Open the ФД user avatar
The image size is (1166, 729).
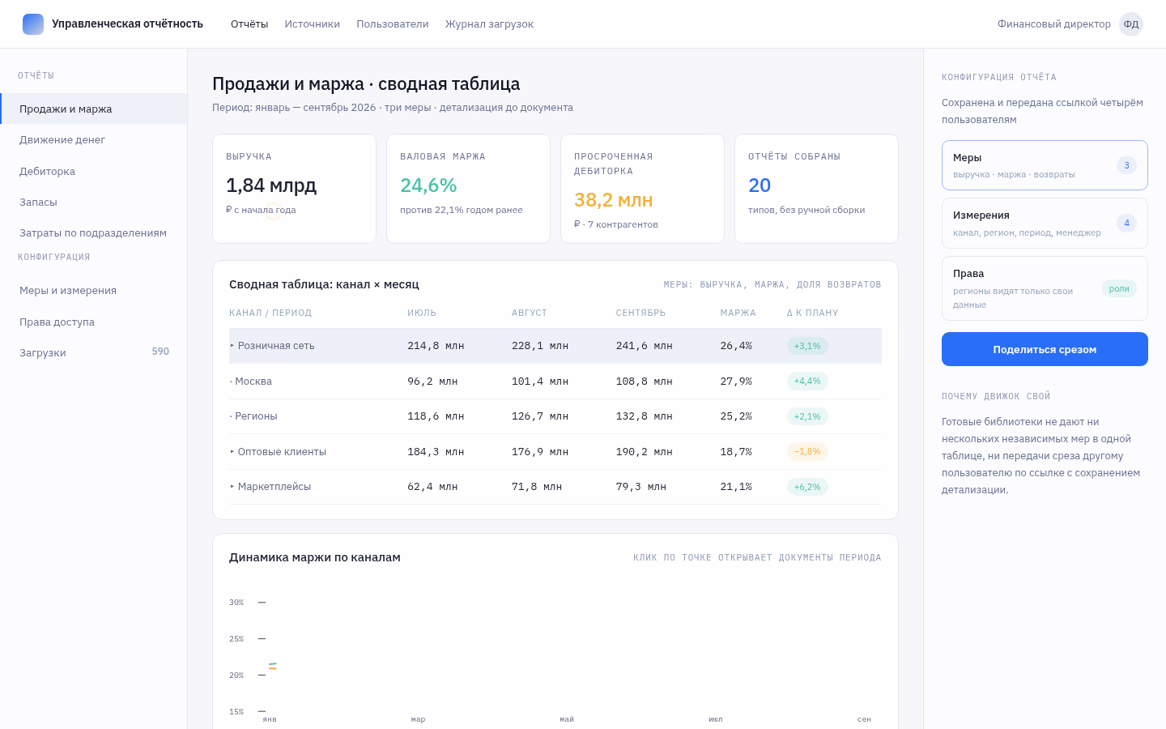click(1131, 24)
